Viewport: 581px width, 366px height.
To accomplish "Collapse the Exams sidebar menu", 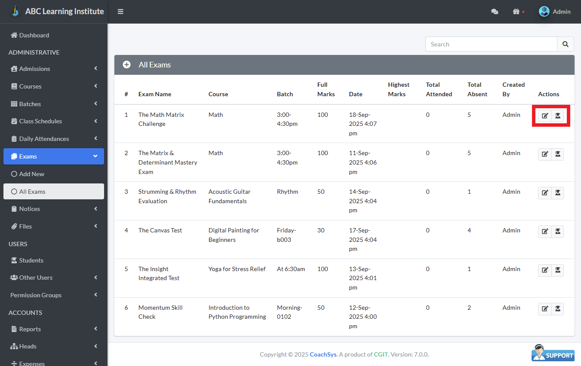I will pos(54,156).
